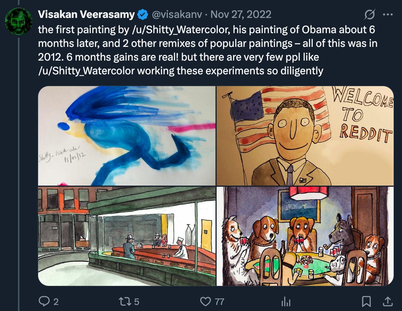Open the three-dot more options menu
Screen dimensions: 402x311
click(x=388, y=14)
